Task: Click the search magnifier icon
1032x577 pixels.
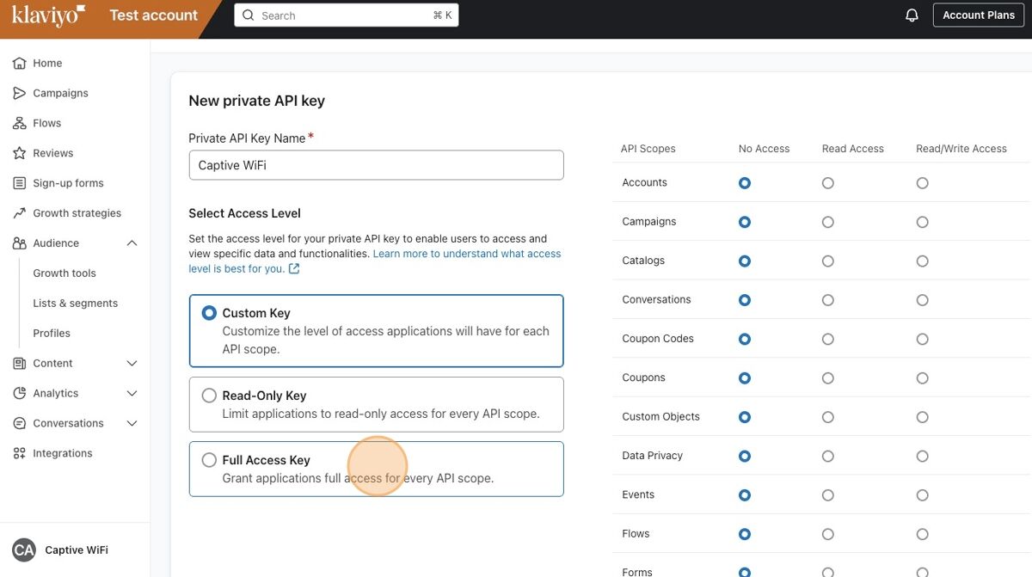Action: pos(249,15)
